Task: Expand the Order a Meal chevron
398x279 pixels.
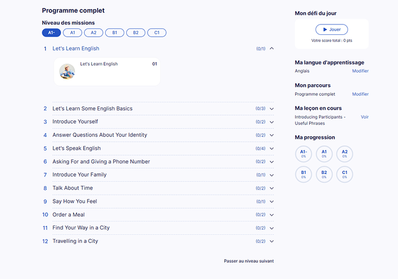Action: [271, 215]
